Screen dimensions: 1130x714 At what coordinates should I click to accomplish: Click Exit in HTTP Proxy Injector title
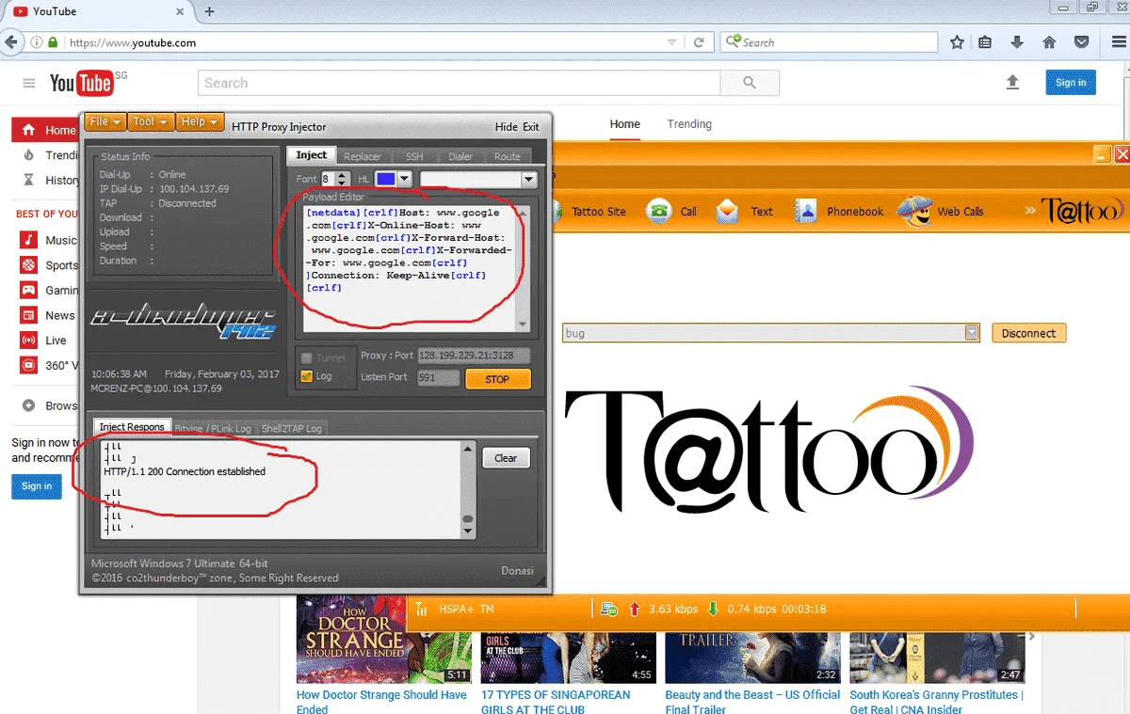531,127
